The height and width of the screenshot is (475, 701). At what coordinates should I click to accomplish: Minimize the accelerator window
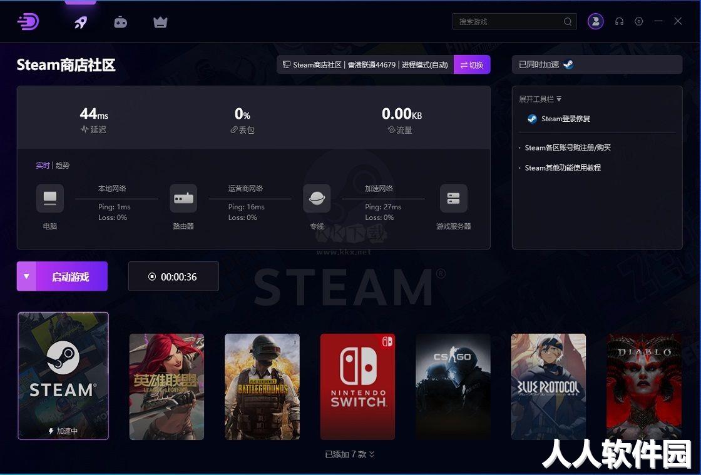[x=658, y=21]
